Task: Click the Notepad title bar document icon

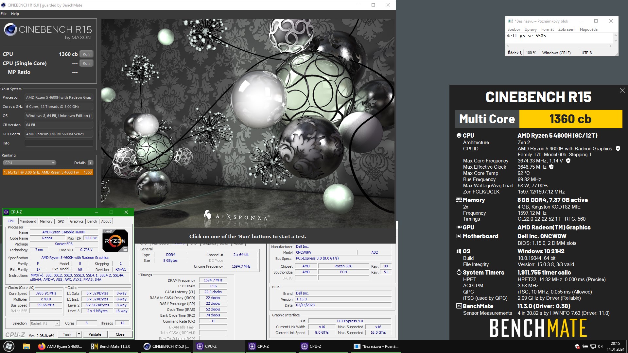Action: [x=510, y=21]
